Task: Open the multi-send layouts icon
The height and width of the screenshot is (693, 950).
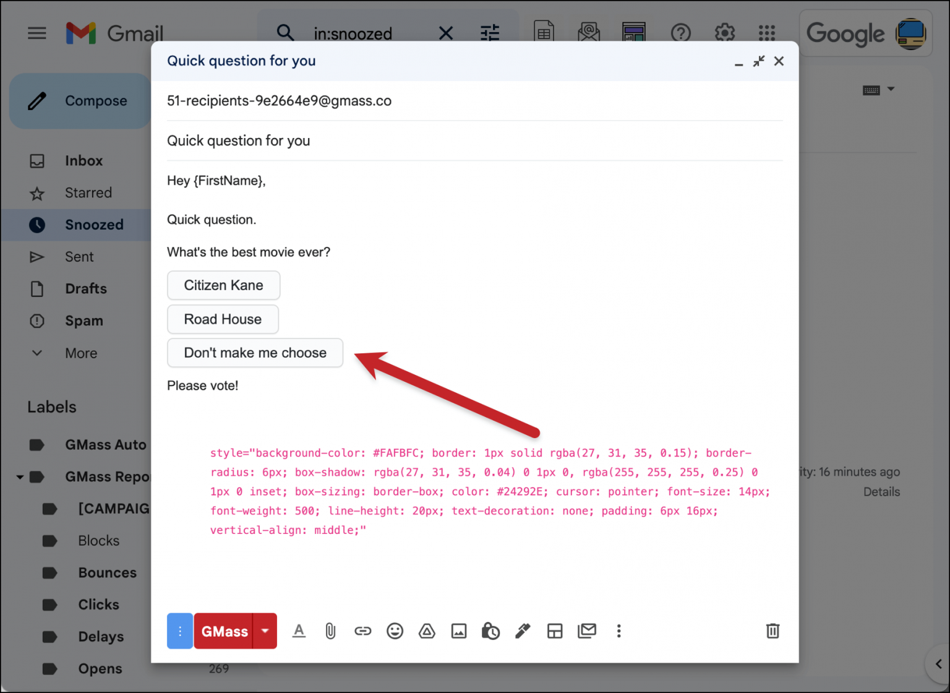Action: point(555,631)
